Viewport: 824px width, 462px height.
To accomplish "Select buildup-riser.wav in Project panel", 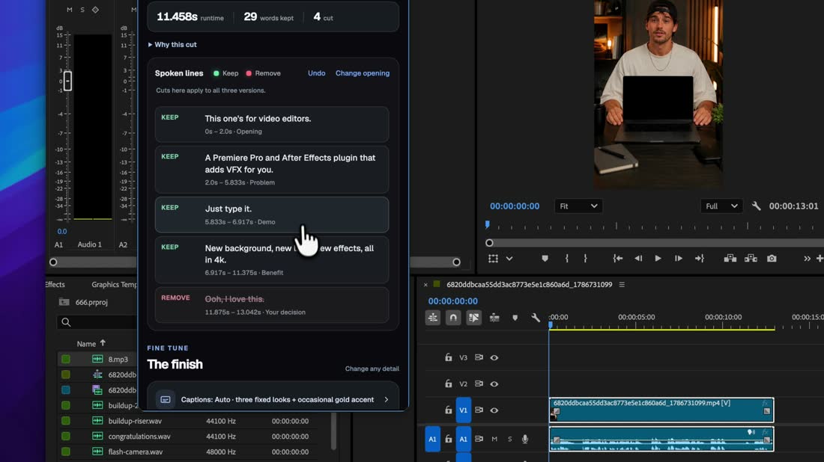I will point(135,421).
